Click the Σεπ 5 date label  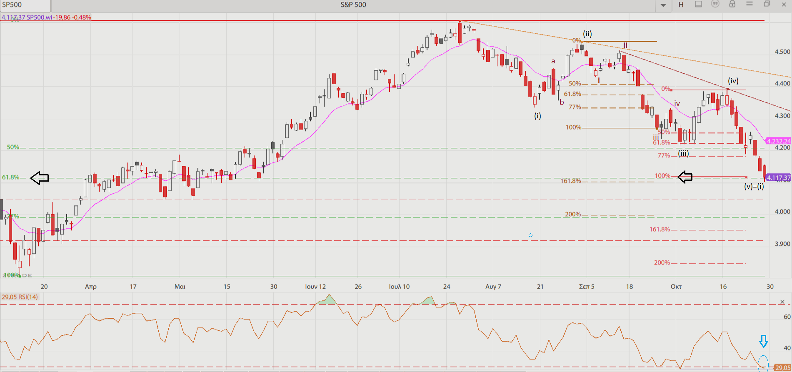click(587, 286)
